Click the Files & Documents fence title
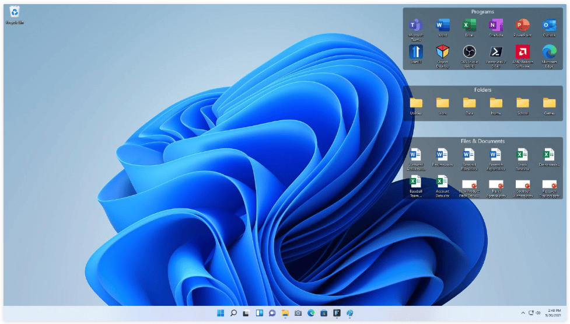Viewport: 570px width, 324px height. coord(482,141)
